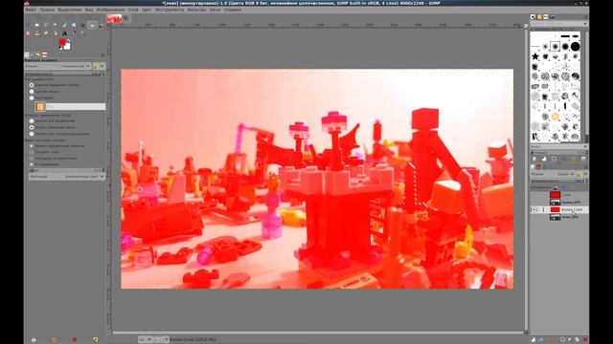Open the Fill by criterion dropdown
This screenshot has height=344, width=613.
click(67, 176)
